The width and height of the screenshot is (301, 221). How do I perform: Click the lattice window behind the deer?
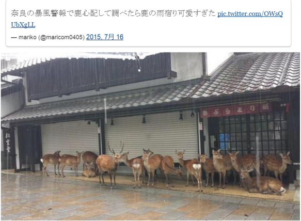pyautogui.click(x=252, y=133)
